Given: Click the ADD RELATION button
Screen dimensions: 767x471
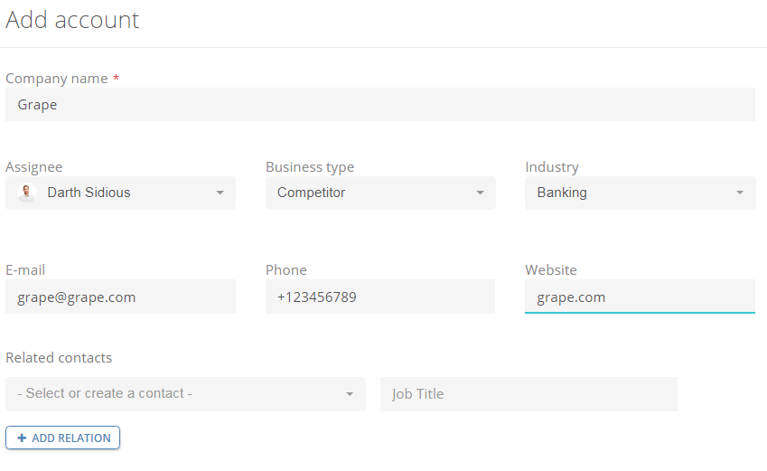Looking at the screenshot, I should 62,438.
